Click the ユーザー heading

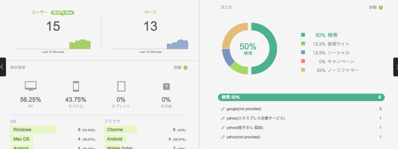pyautogui.click(x=40, y=12)
